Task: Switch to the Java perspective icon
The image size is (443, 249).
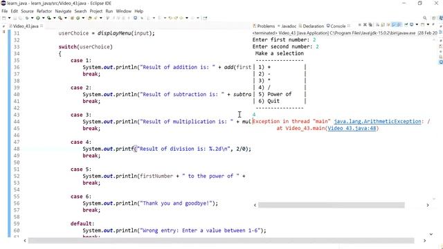Action: pos(440,18)
